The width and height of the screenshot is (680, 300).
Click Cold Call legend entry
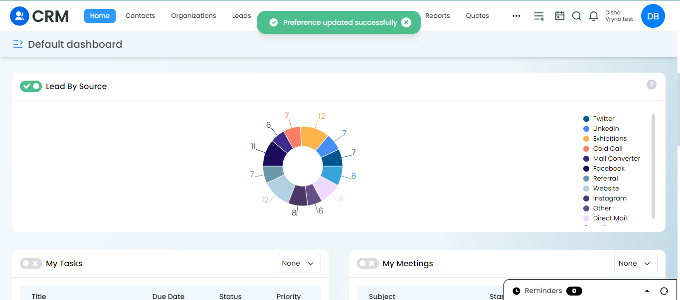pyautogui.click(x=603, y=149)
